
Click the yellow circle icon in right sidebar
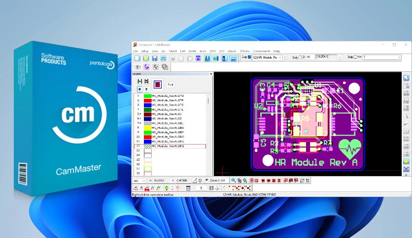[x=406, y=161]
